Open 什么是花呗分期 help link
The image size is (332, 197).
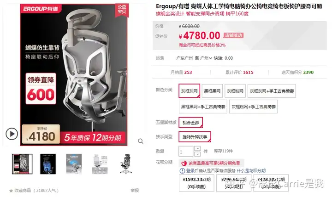[x=251, y=171]
